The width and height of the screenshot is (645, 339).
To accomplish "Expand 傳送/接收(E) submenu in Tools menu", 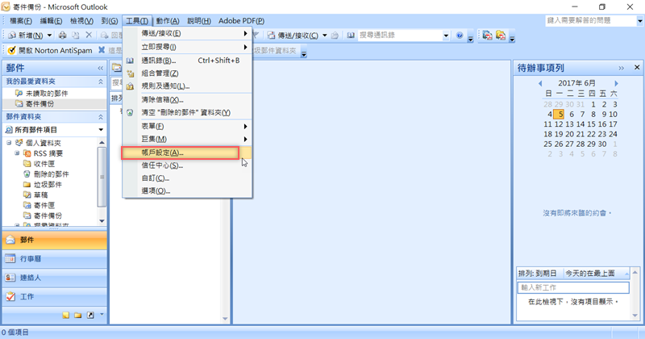I will [187, 33].
